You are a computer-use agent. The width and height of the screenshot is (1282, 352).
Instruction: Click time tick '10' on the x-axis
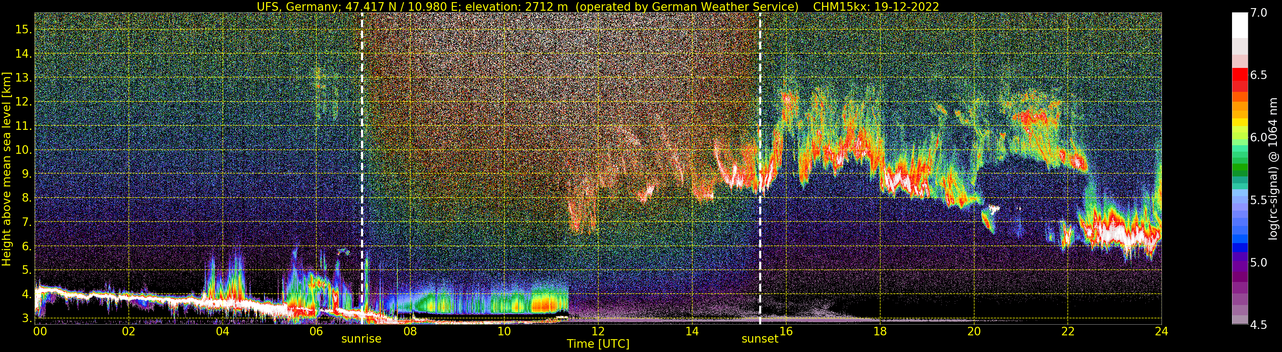(x=504, y=331)
